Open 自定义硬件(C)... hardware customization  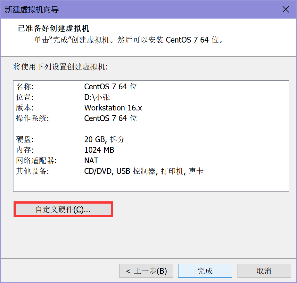click(63, 209)
